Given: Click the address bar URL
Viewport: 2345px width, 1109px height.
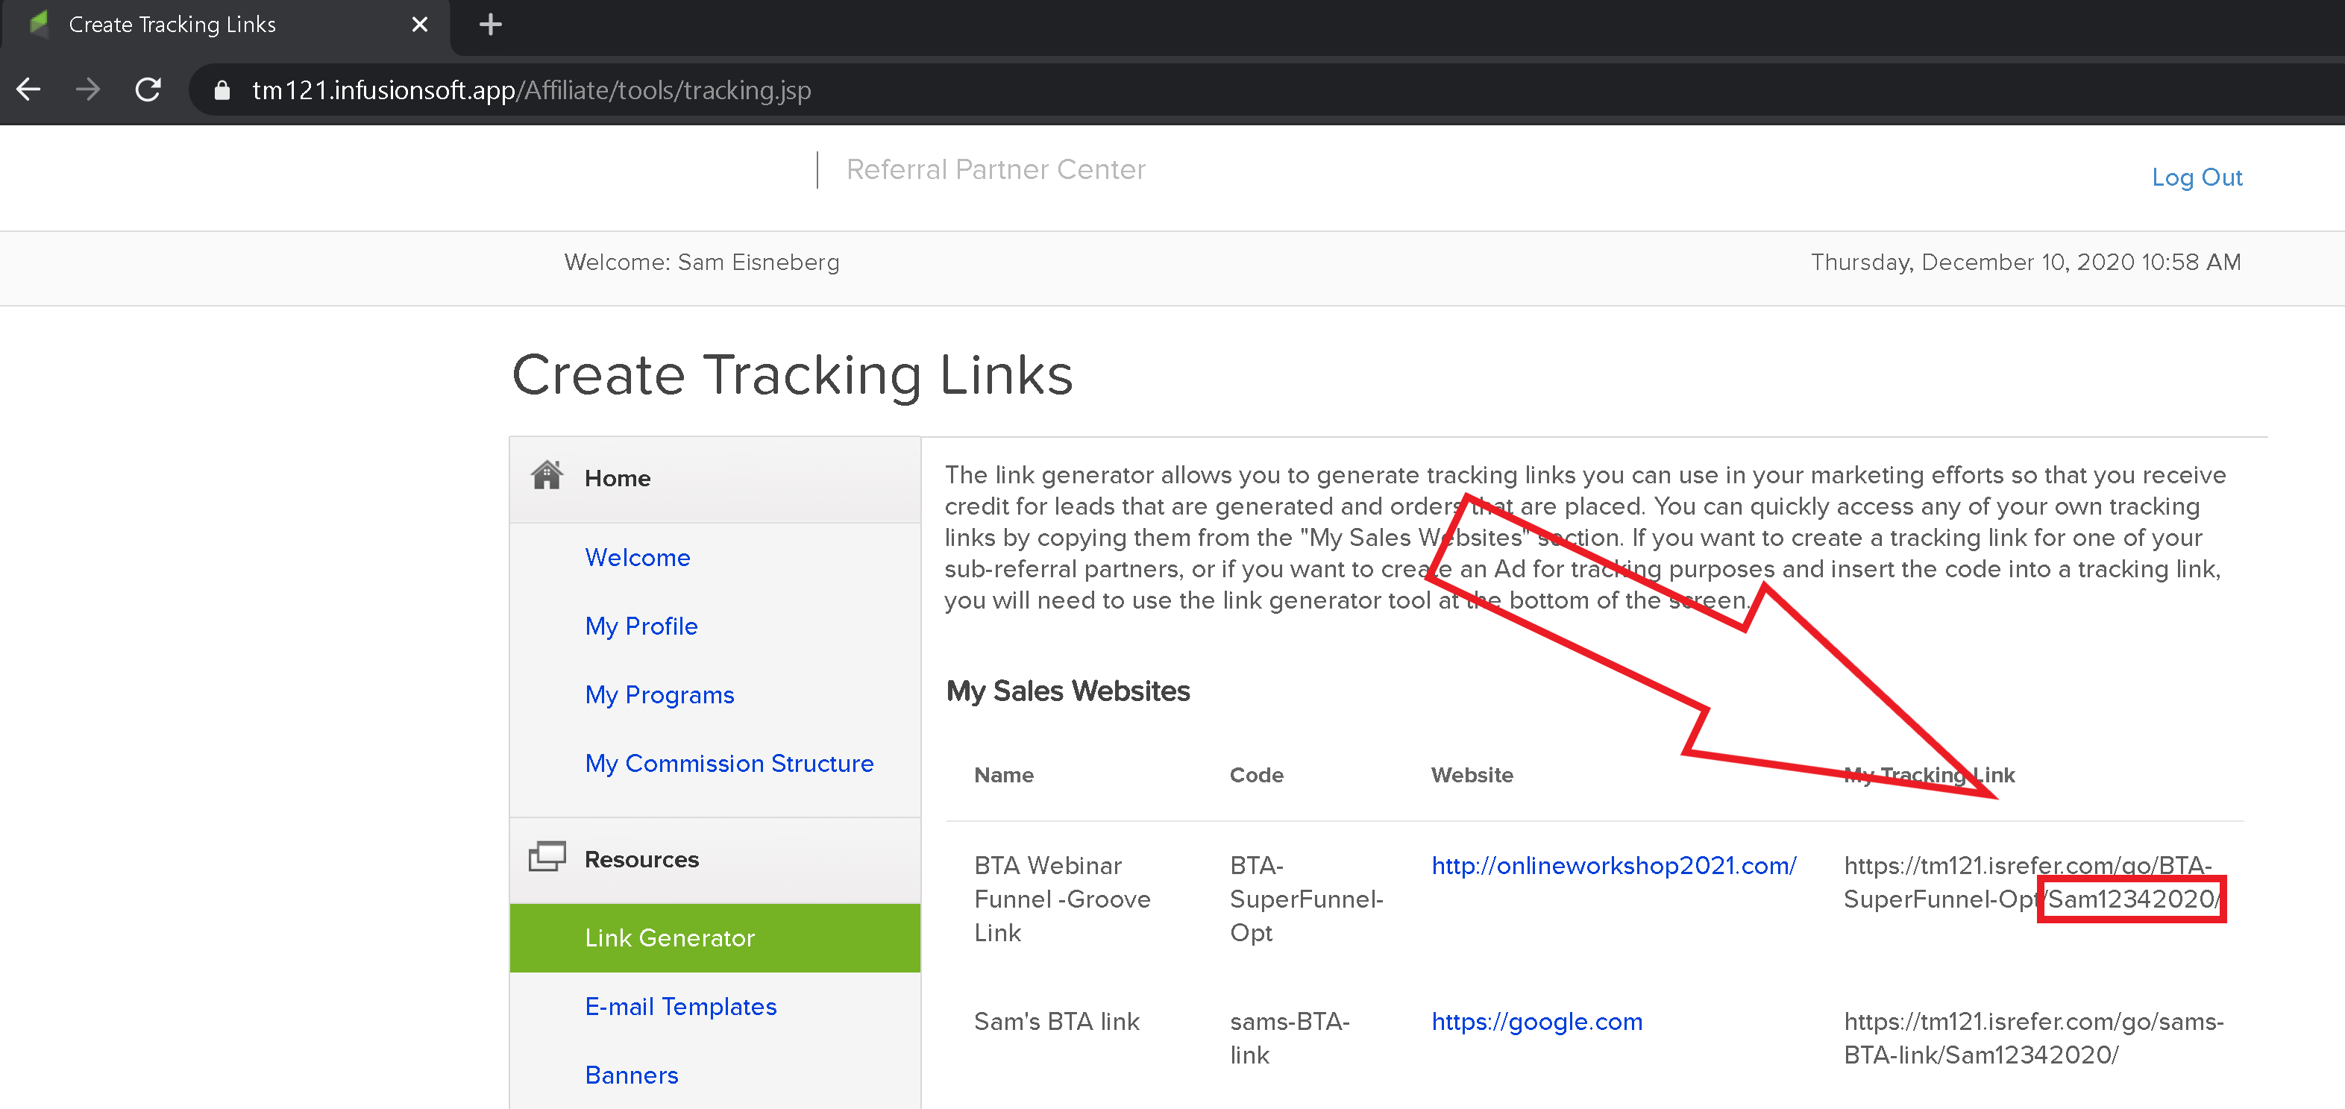Looking at the screenshot, I should click(x=531, y=90).
